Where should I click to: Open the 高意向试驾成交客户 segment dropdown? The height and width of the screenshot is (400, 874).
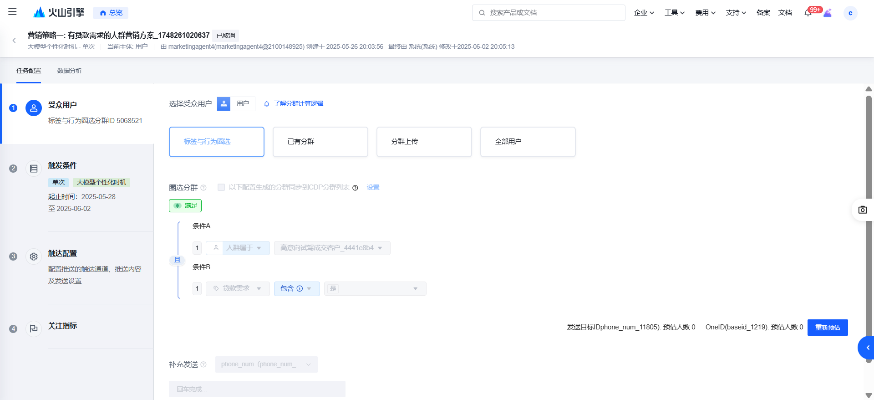pos(332,248)
